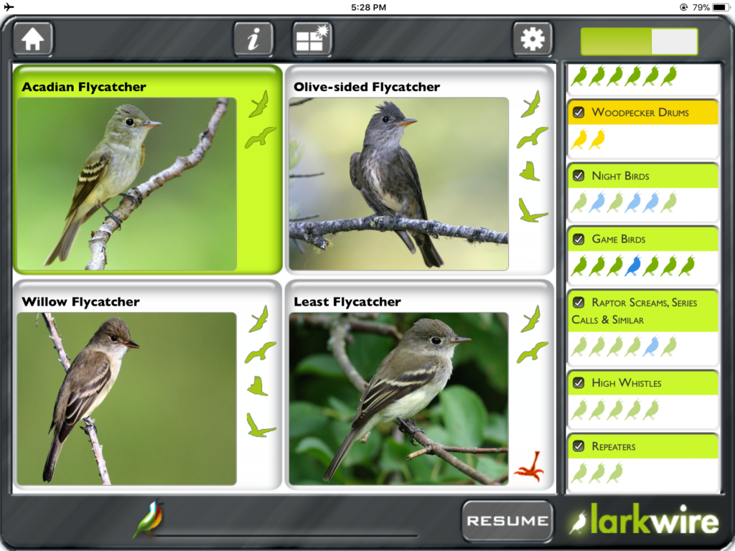
Task: Click the 'Acadian Flycatcher' title
Action: (x=84, y=87)
